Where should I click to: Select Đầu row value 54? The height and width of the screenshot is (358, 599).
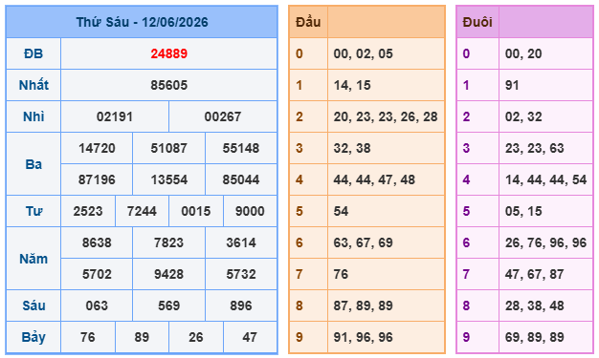(x=342, y=211)
